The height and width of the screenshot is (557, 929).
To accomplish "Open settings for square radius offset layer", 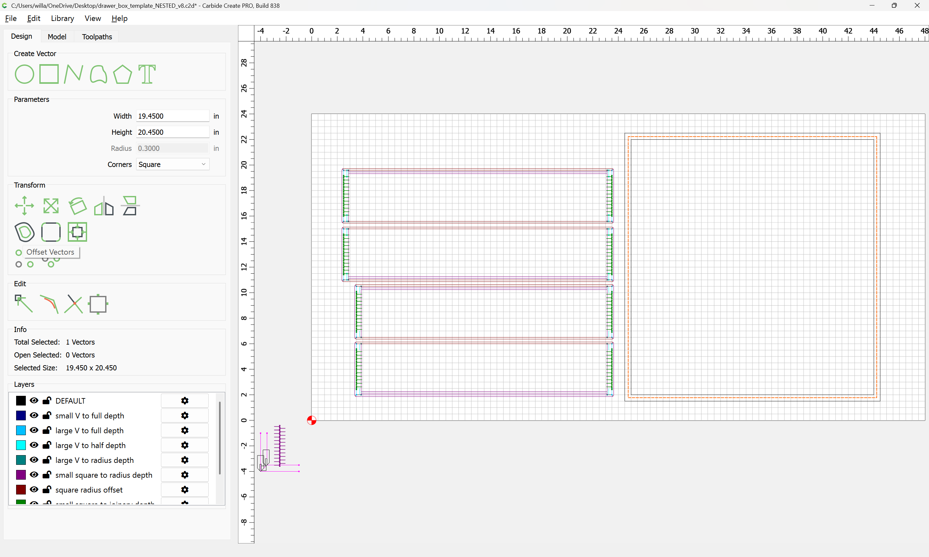I will (x=185, y=490).
